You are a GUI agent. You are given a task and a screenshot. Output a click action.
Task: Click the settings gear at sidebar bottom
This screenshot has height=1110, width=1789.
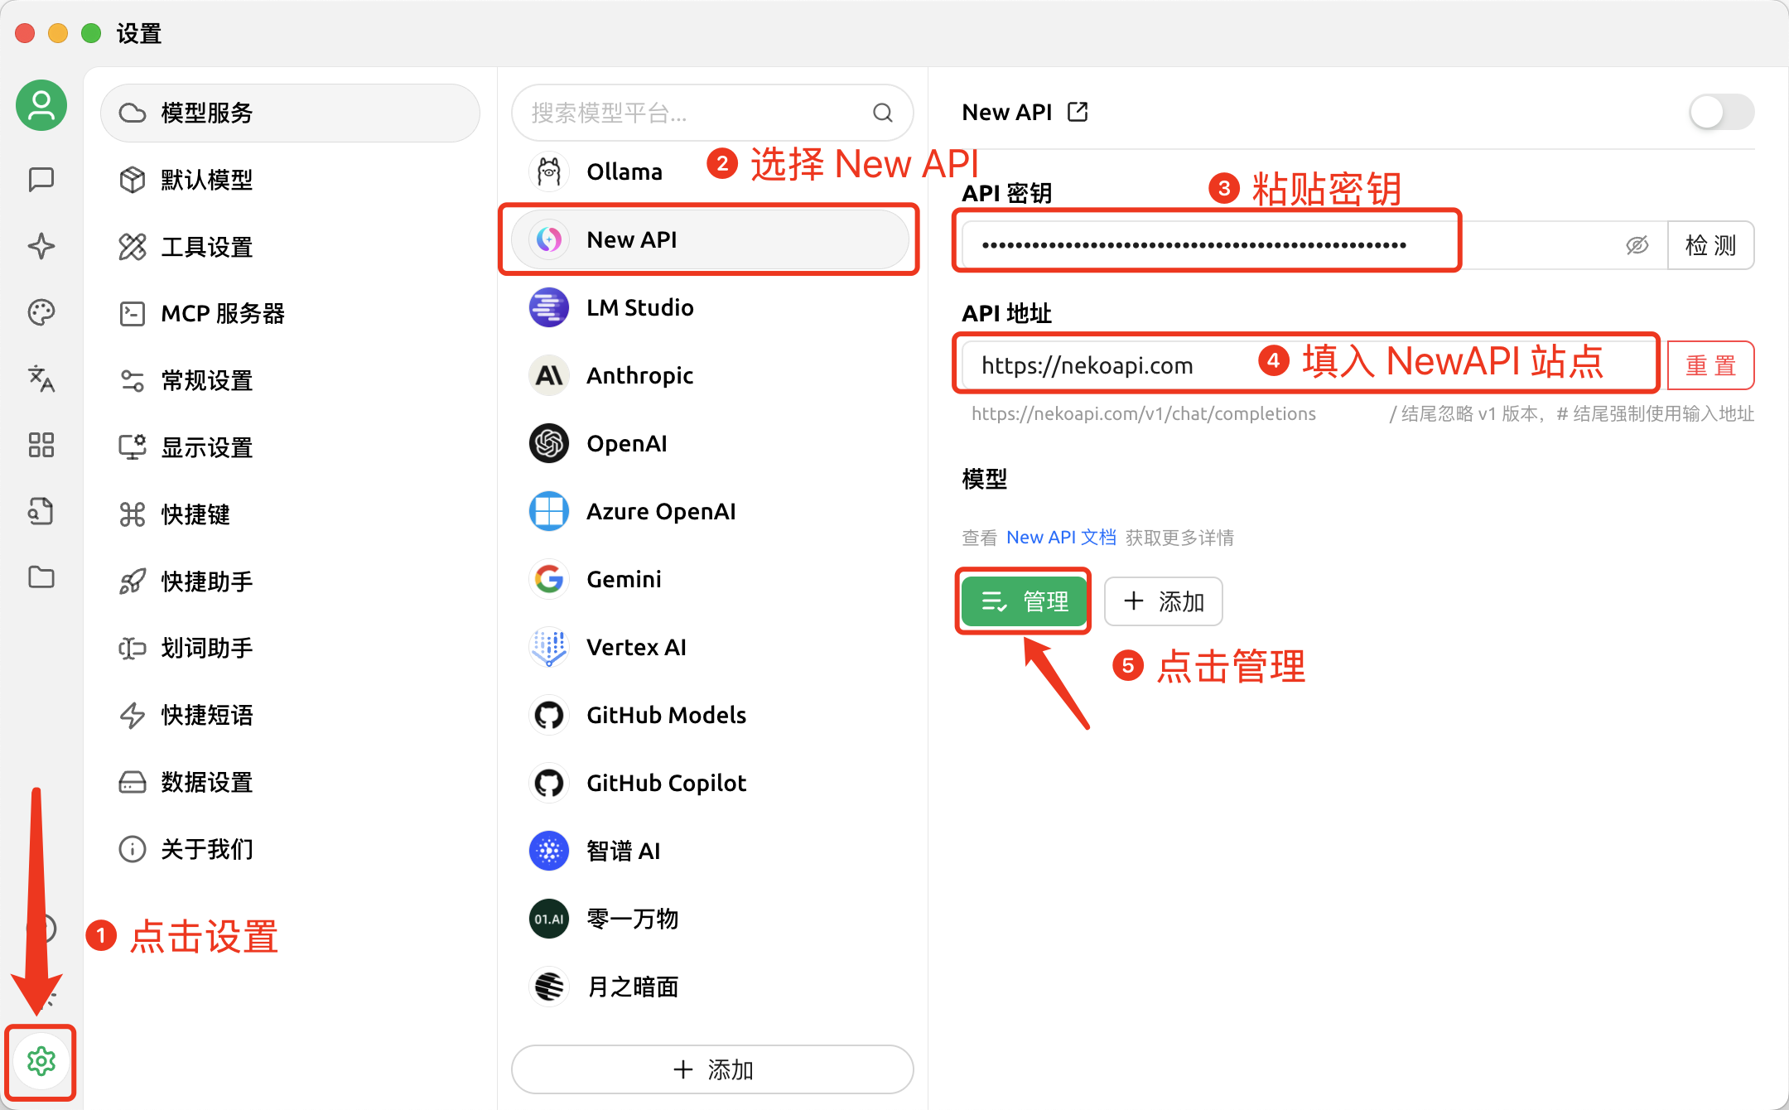tap(41, 1061)
